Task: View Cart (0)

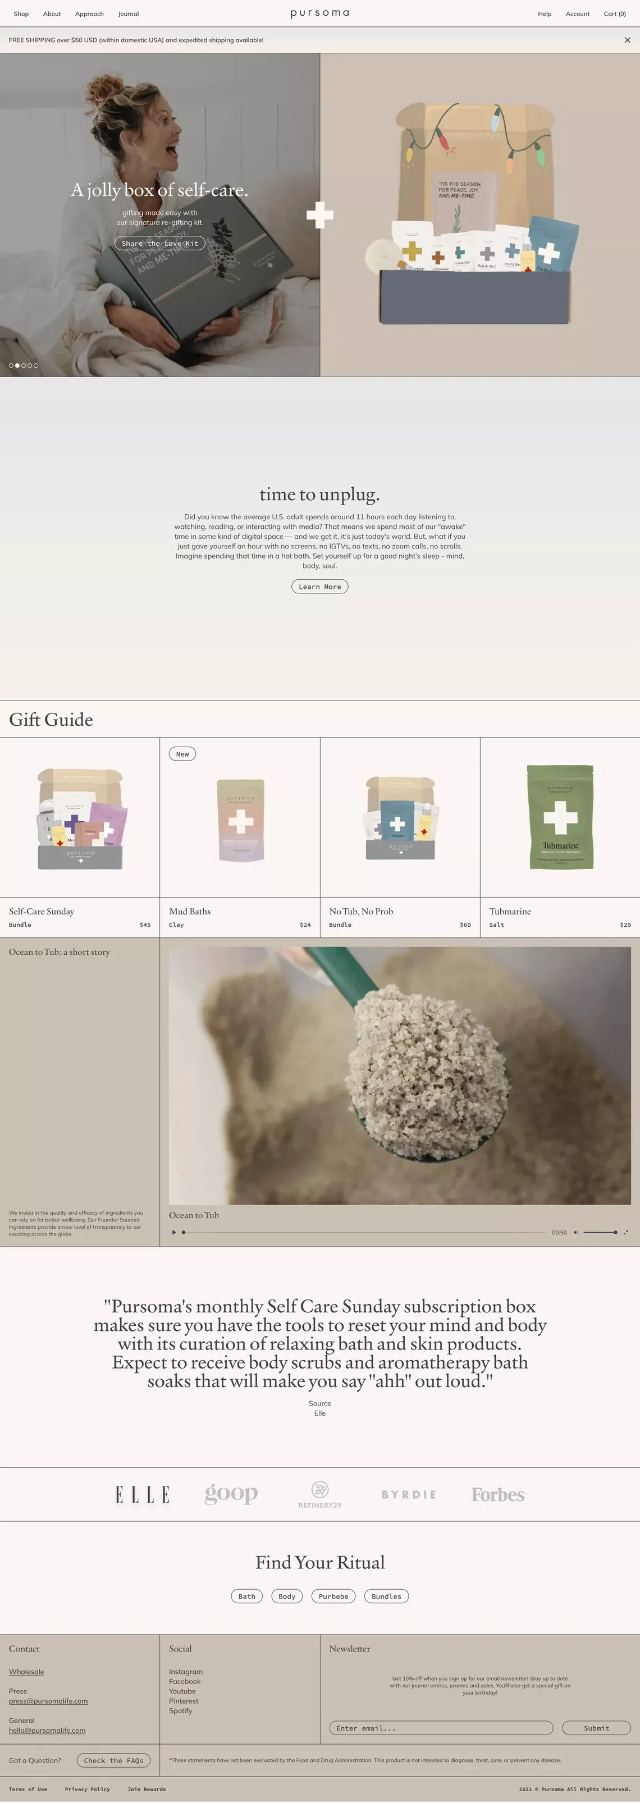Action: (615, 14)
